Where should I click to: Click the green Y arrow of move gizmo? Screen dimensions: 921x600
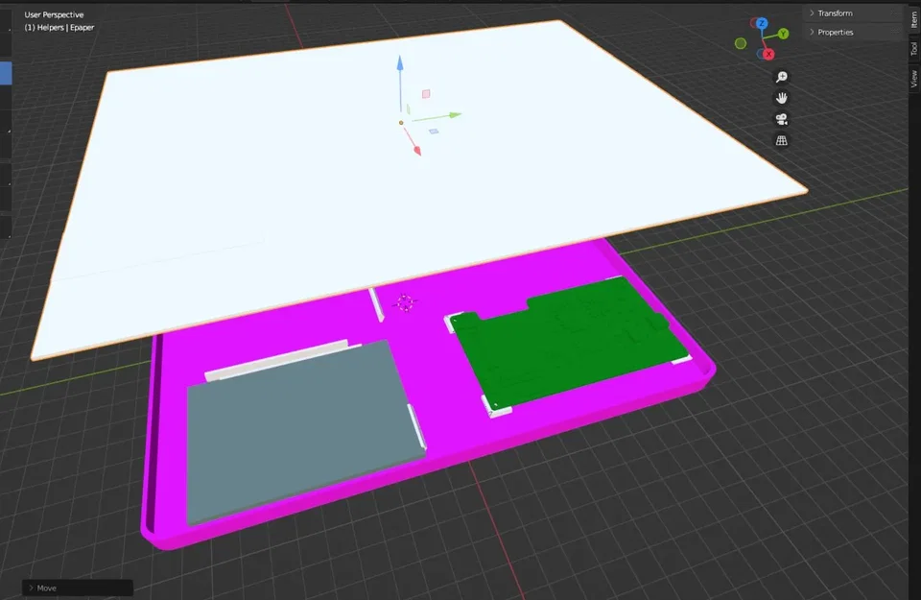[x=455, y=115]
